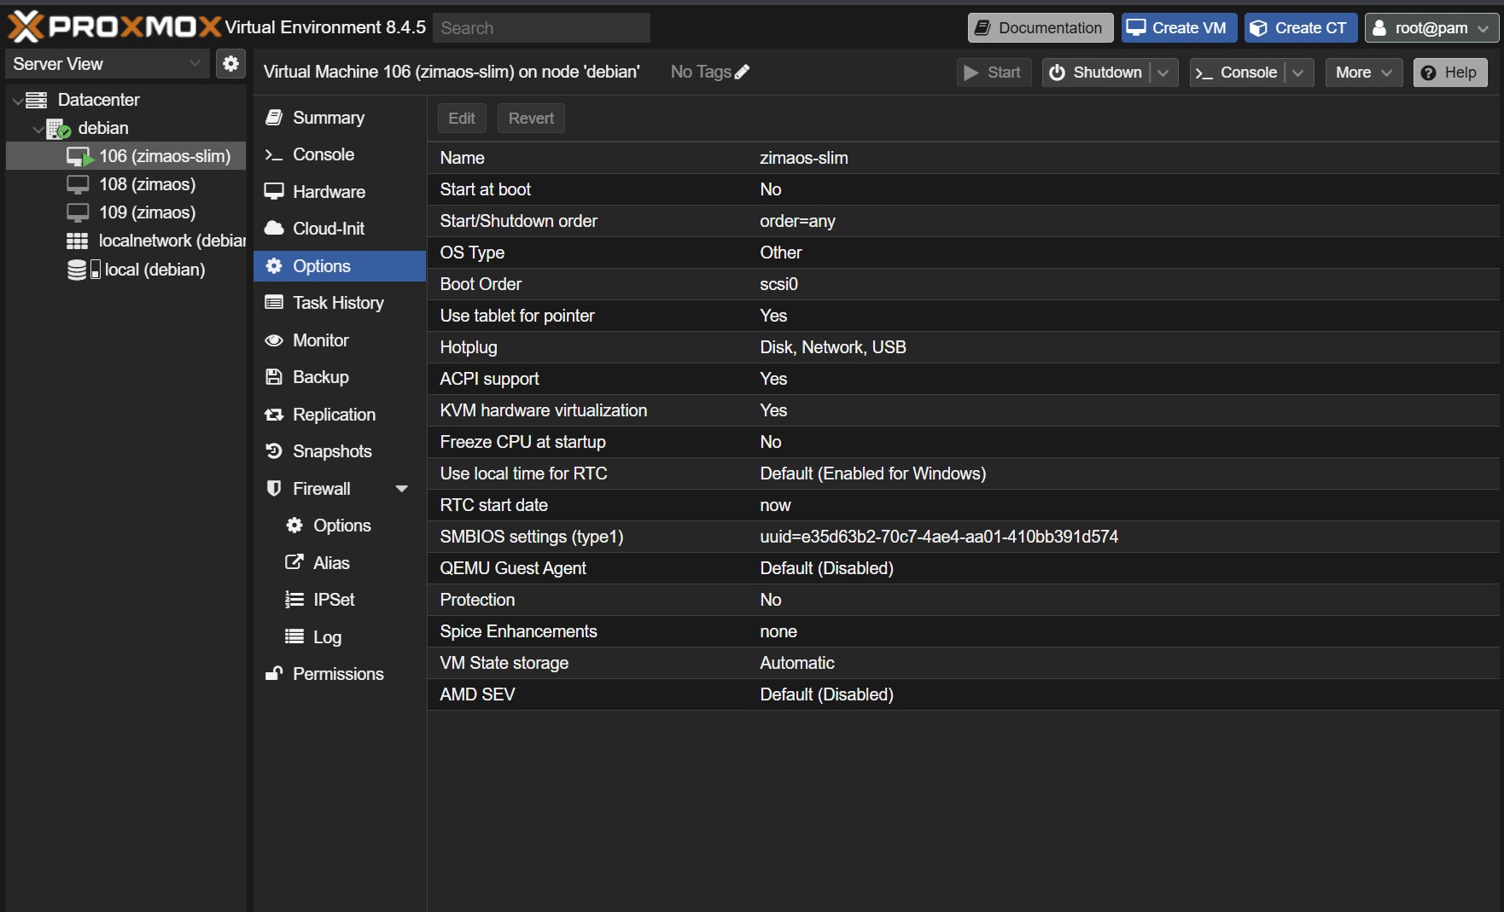Switch to the Hardware tab
The width and height of the screenshot is (1504, 912).
pos(328,192)
